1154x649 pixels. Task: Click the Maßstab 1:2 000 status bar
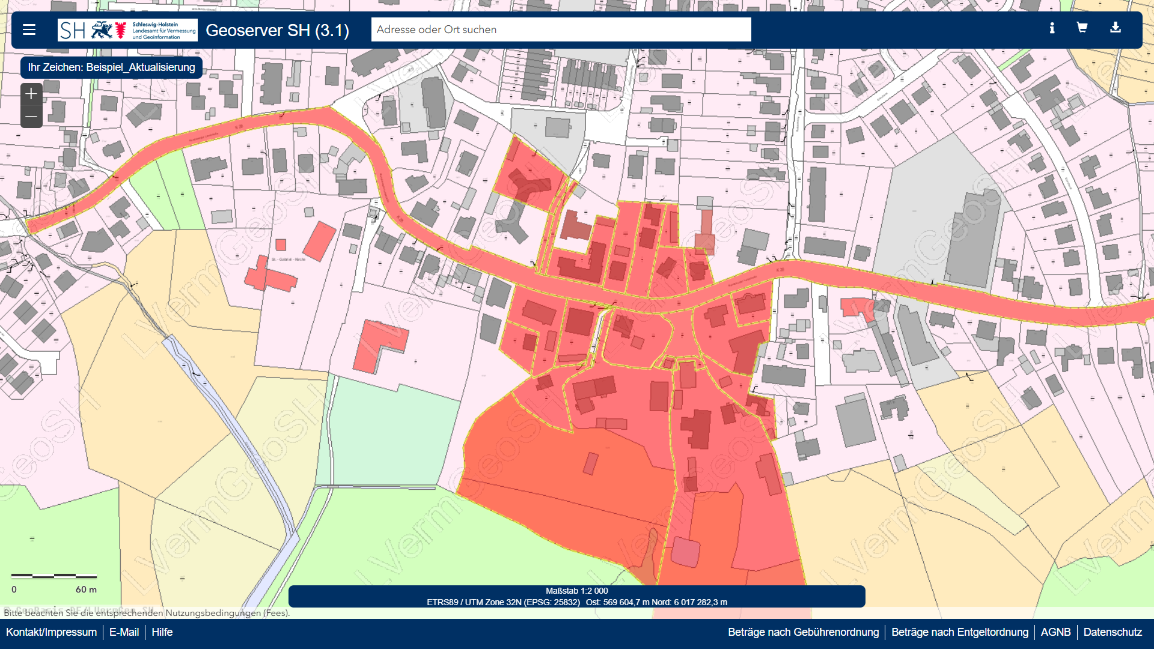tap(576, 591)
